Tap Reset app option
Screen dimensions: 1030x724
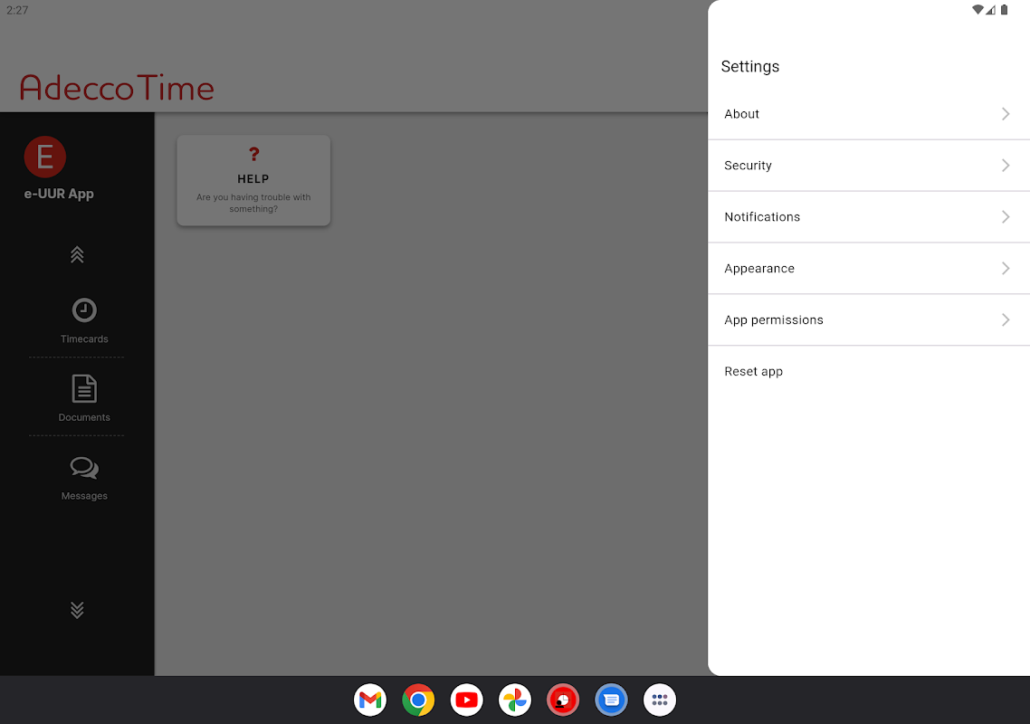tap(868, 371)
